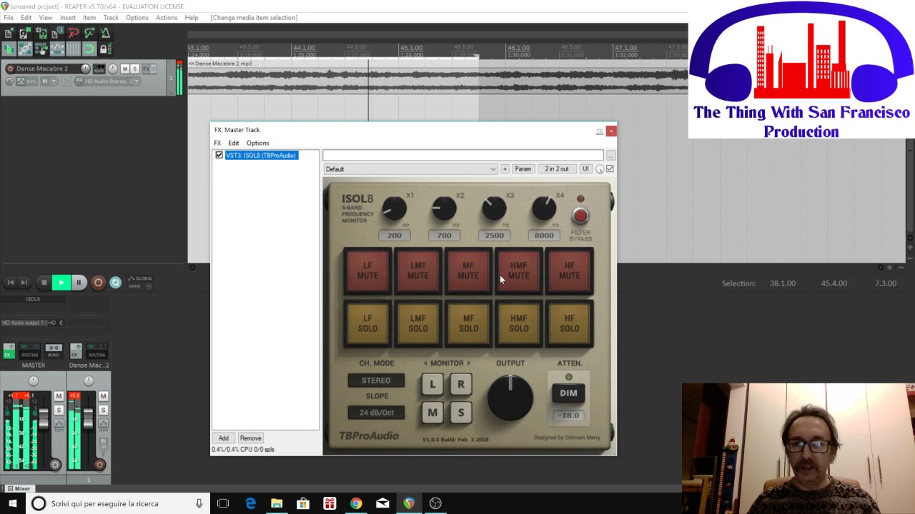915x514 pixels.
Task: Toggle move envelope points with items icon
Action: click(x=57, y=49)
